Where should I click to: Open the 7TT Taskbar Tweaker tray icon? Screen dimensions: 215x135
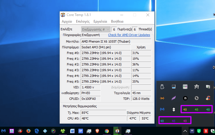point(197,87)
